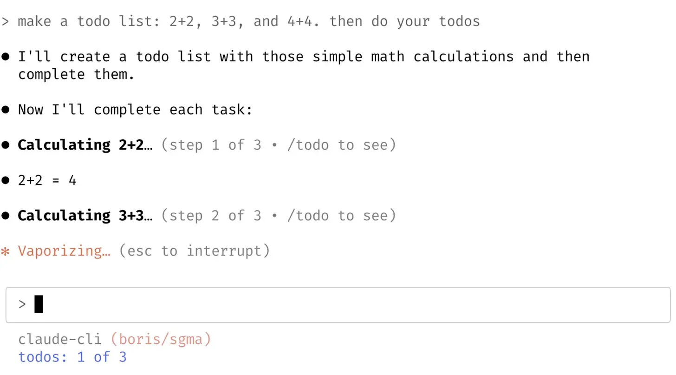Click the black block cursor in the input

[x=39, y=304]
